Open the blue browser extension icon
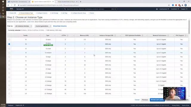 point(173,5)
